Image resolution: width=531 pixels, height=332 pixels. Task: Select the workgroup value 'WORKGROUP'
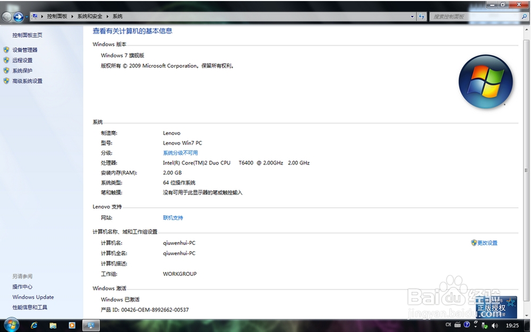(x=180, y=274)
